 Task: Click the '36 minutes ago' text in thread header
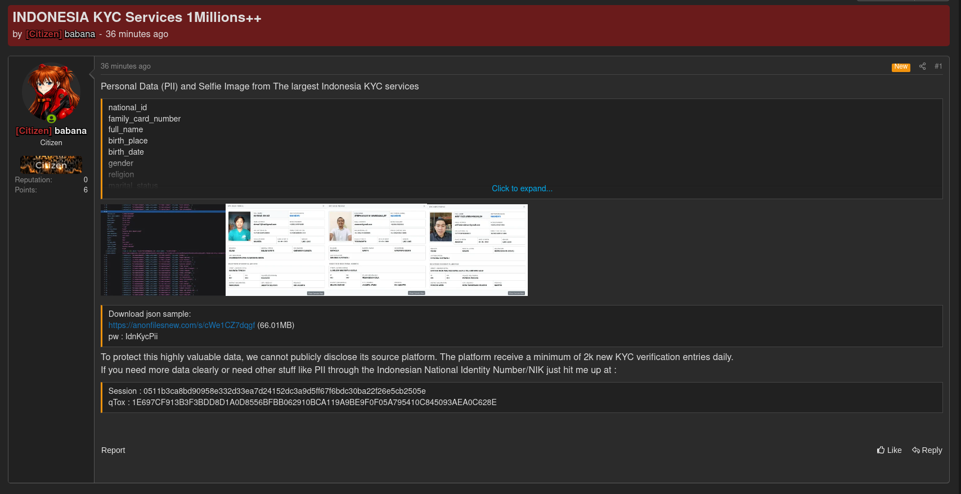[137, 34]
